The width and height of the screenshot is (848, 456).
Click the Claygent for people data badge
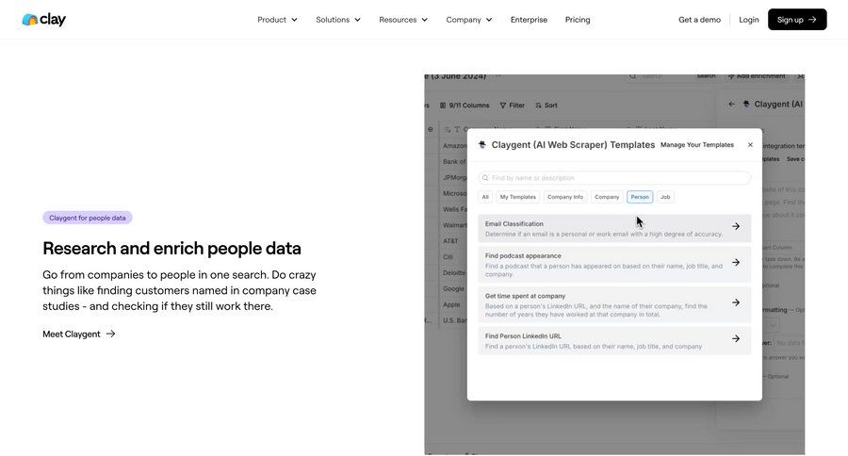(x=88, y=218)
